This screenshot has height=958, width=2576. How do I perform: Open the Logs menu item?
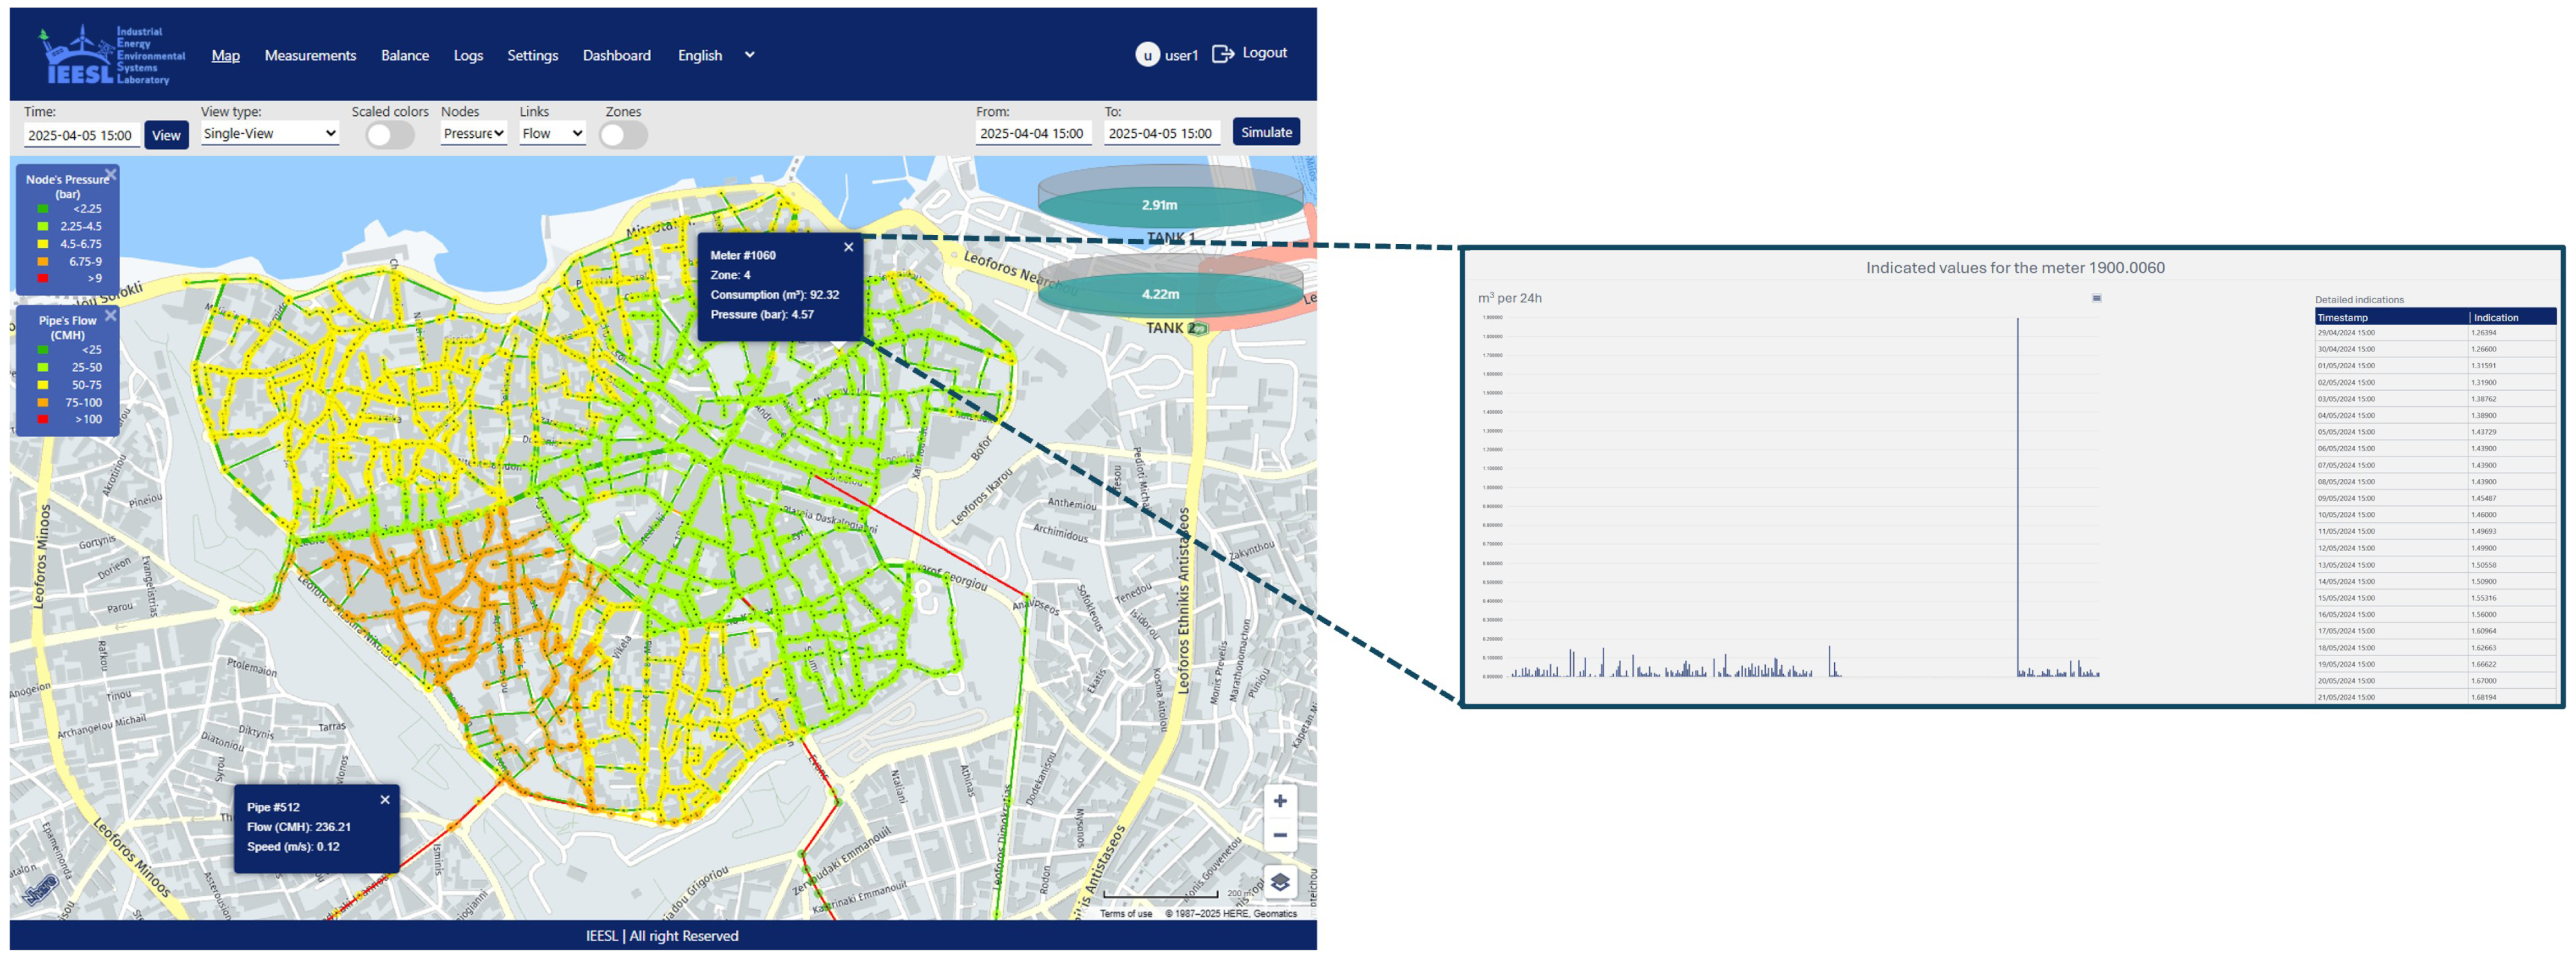click(468, 55)
